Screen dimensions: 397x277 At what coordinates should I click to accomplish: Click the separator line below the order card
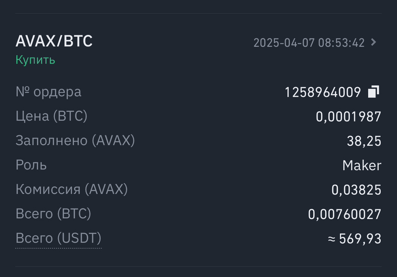click(198, 266)
